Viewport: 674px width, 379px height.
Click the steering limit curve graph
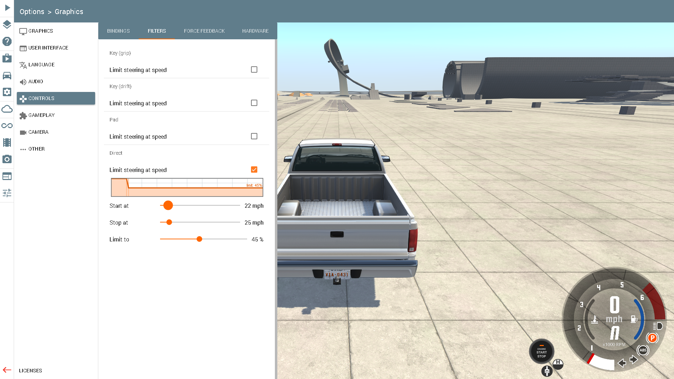point(187,187)
